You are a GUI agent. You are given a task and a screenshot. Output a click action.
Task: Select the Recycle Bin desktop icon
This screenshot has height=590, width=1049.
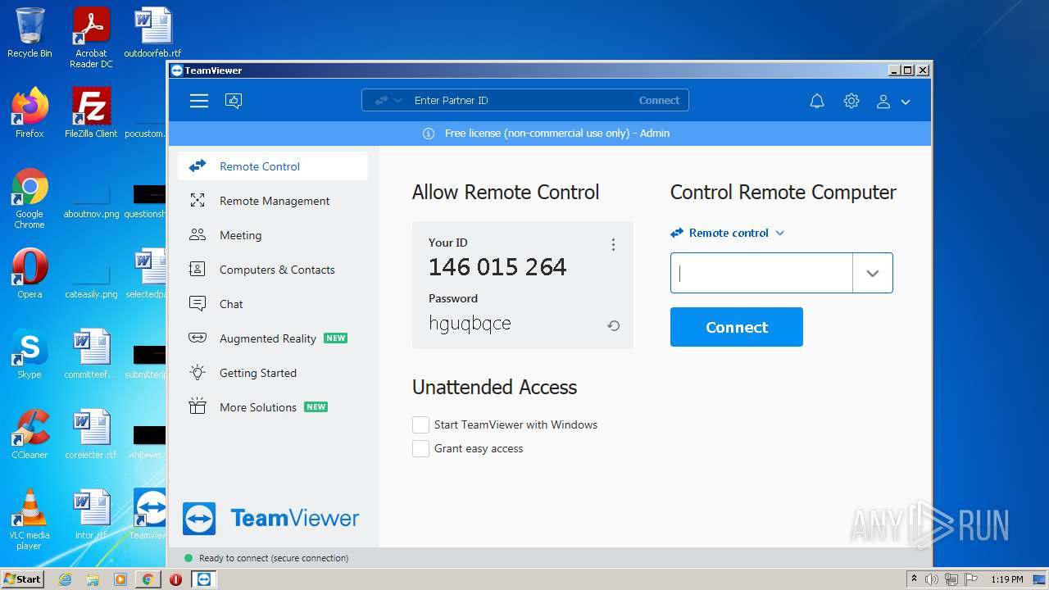coord(30,34)
